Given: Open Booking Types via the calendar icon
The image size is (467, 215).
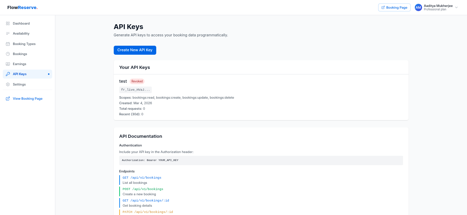Looking at the screenshot, I should [8, 44].
